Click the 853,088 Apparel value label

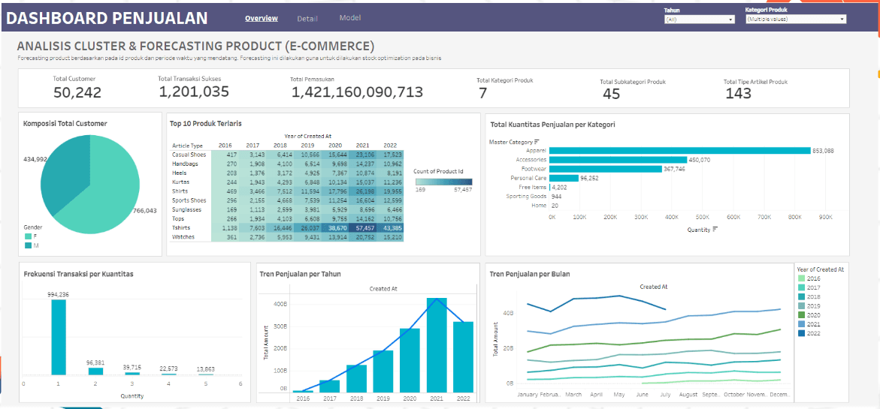point(823,151)
